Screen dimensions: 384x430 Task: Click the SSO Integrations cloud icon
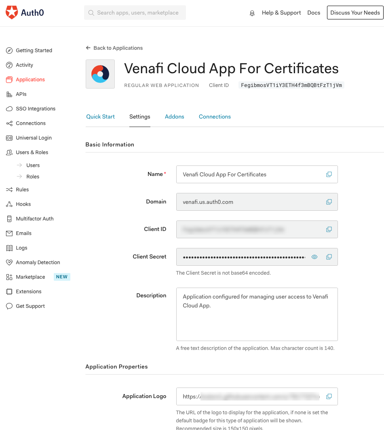click(x=9, y=108)
